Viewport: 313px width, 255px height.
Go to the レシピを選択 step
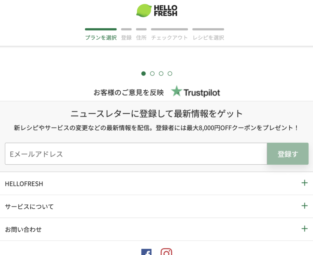(208, 38)
